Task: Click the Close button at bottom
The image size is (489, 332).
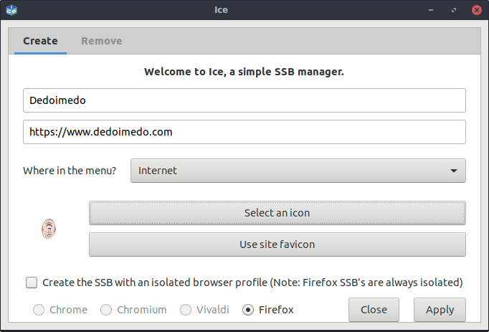Action: pyautogui.click(x=374, y=310)
